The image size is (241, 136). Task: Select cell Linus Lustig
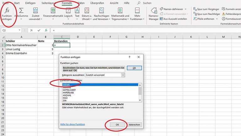click(x=21, y=49)
